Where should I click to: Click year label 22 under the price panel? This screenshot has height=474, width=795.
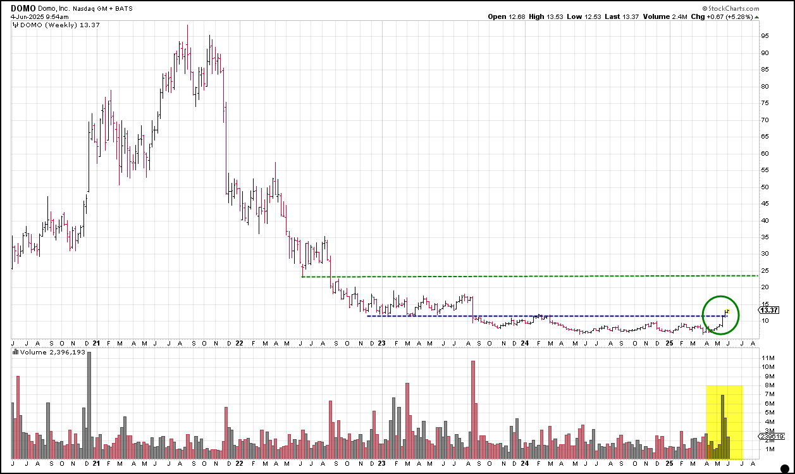click(x=239, y=343)
